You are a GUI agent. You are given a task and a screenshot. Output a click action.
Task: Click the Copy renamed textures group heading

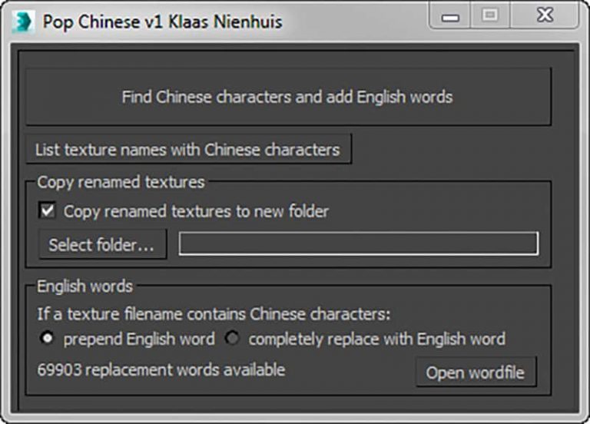[x=121, y=182]
